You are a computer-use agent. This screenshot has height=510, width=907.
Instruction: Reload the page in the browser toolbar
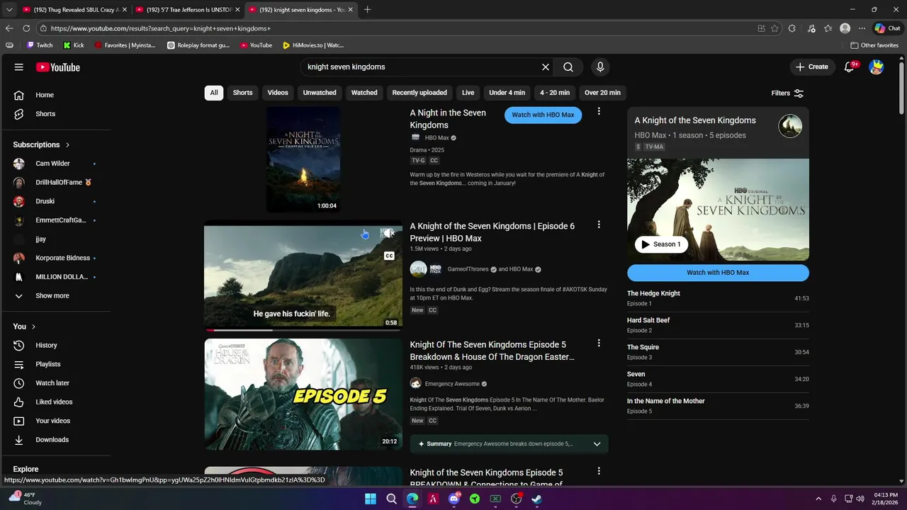click(26, 28)
